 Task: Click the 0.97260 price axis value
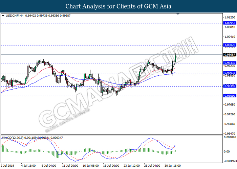pos(230,114)
